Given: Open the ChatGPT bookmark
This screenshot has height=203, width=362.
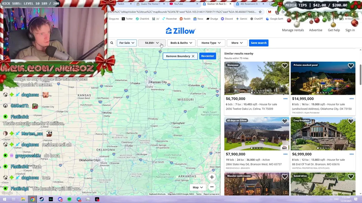Looking at the screenshot, I should (x=256, y=19).
